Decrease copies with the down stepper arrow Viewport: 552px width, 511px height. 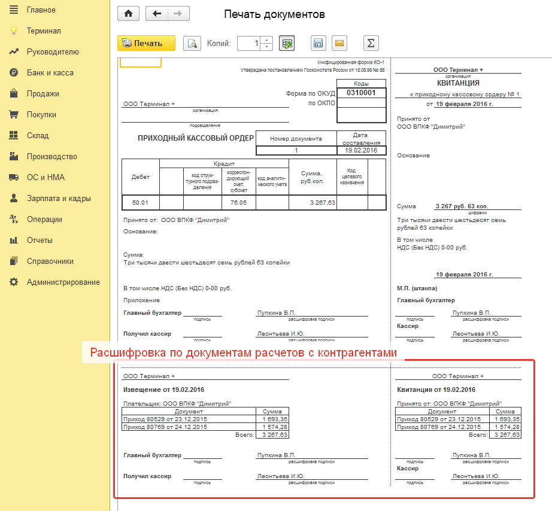(267, 47)
